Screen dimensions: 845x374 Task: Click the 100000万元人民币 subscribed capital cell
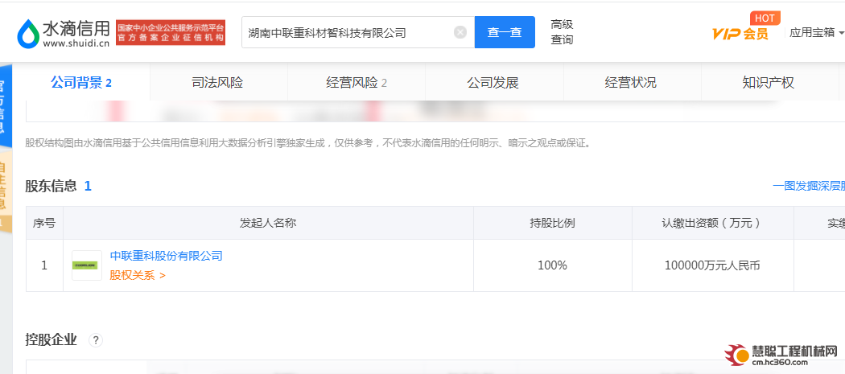(x=712, y=265)
